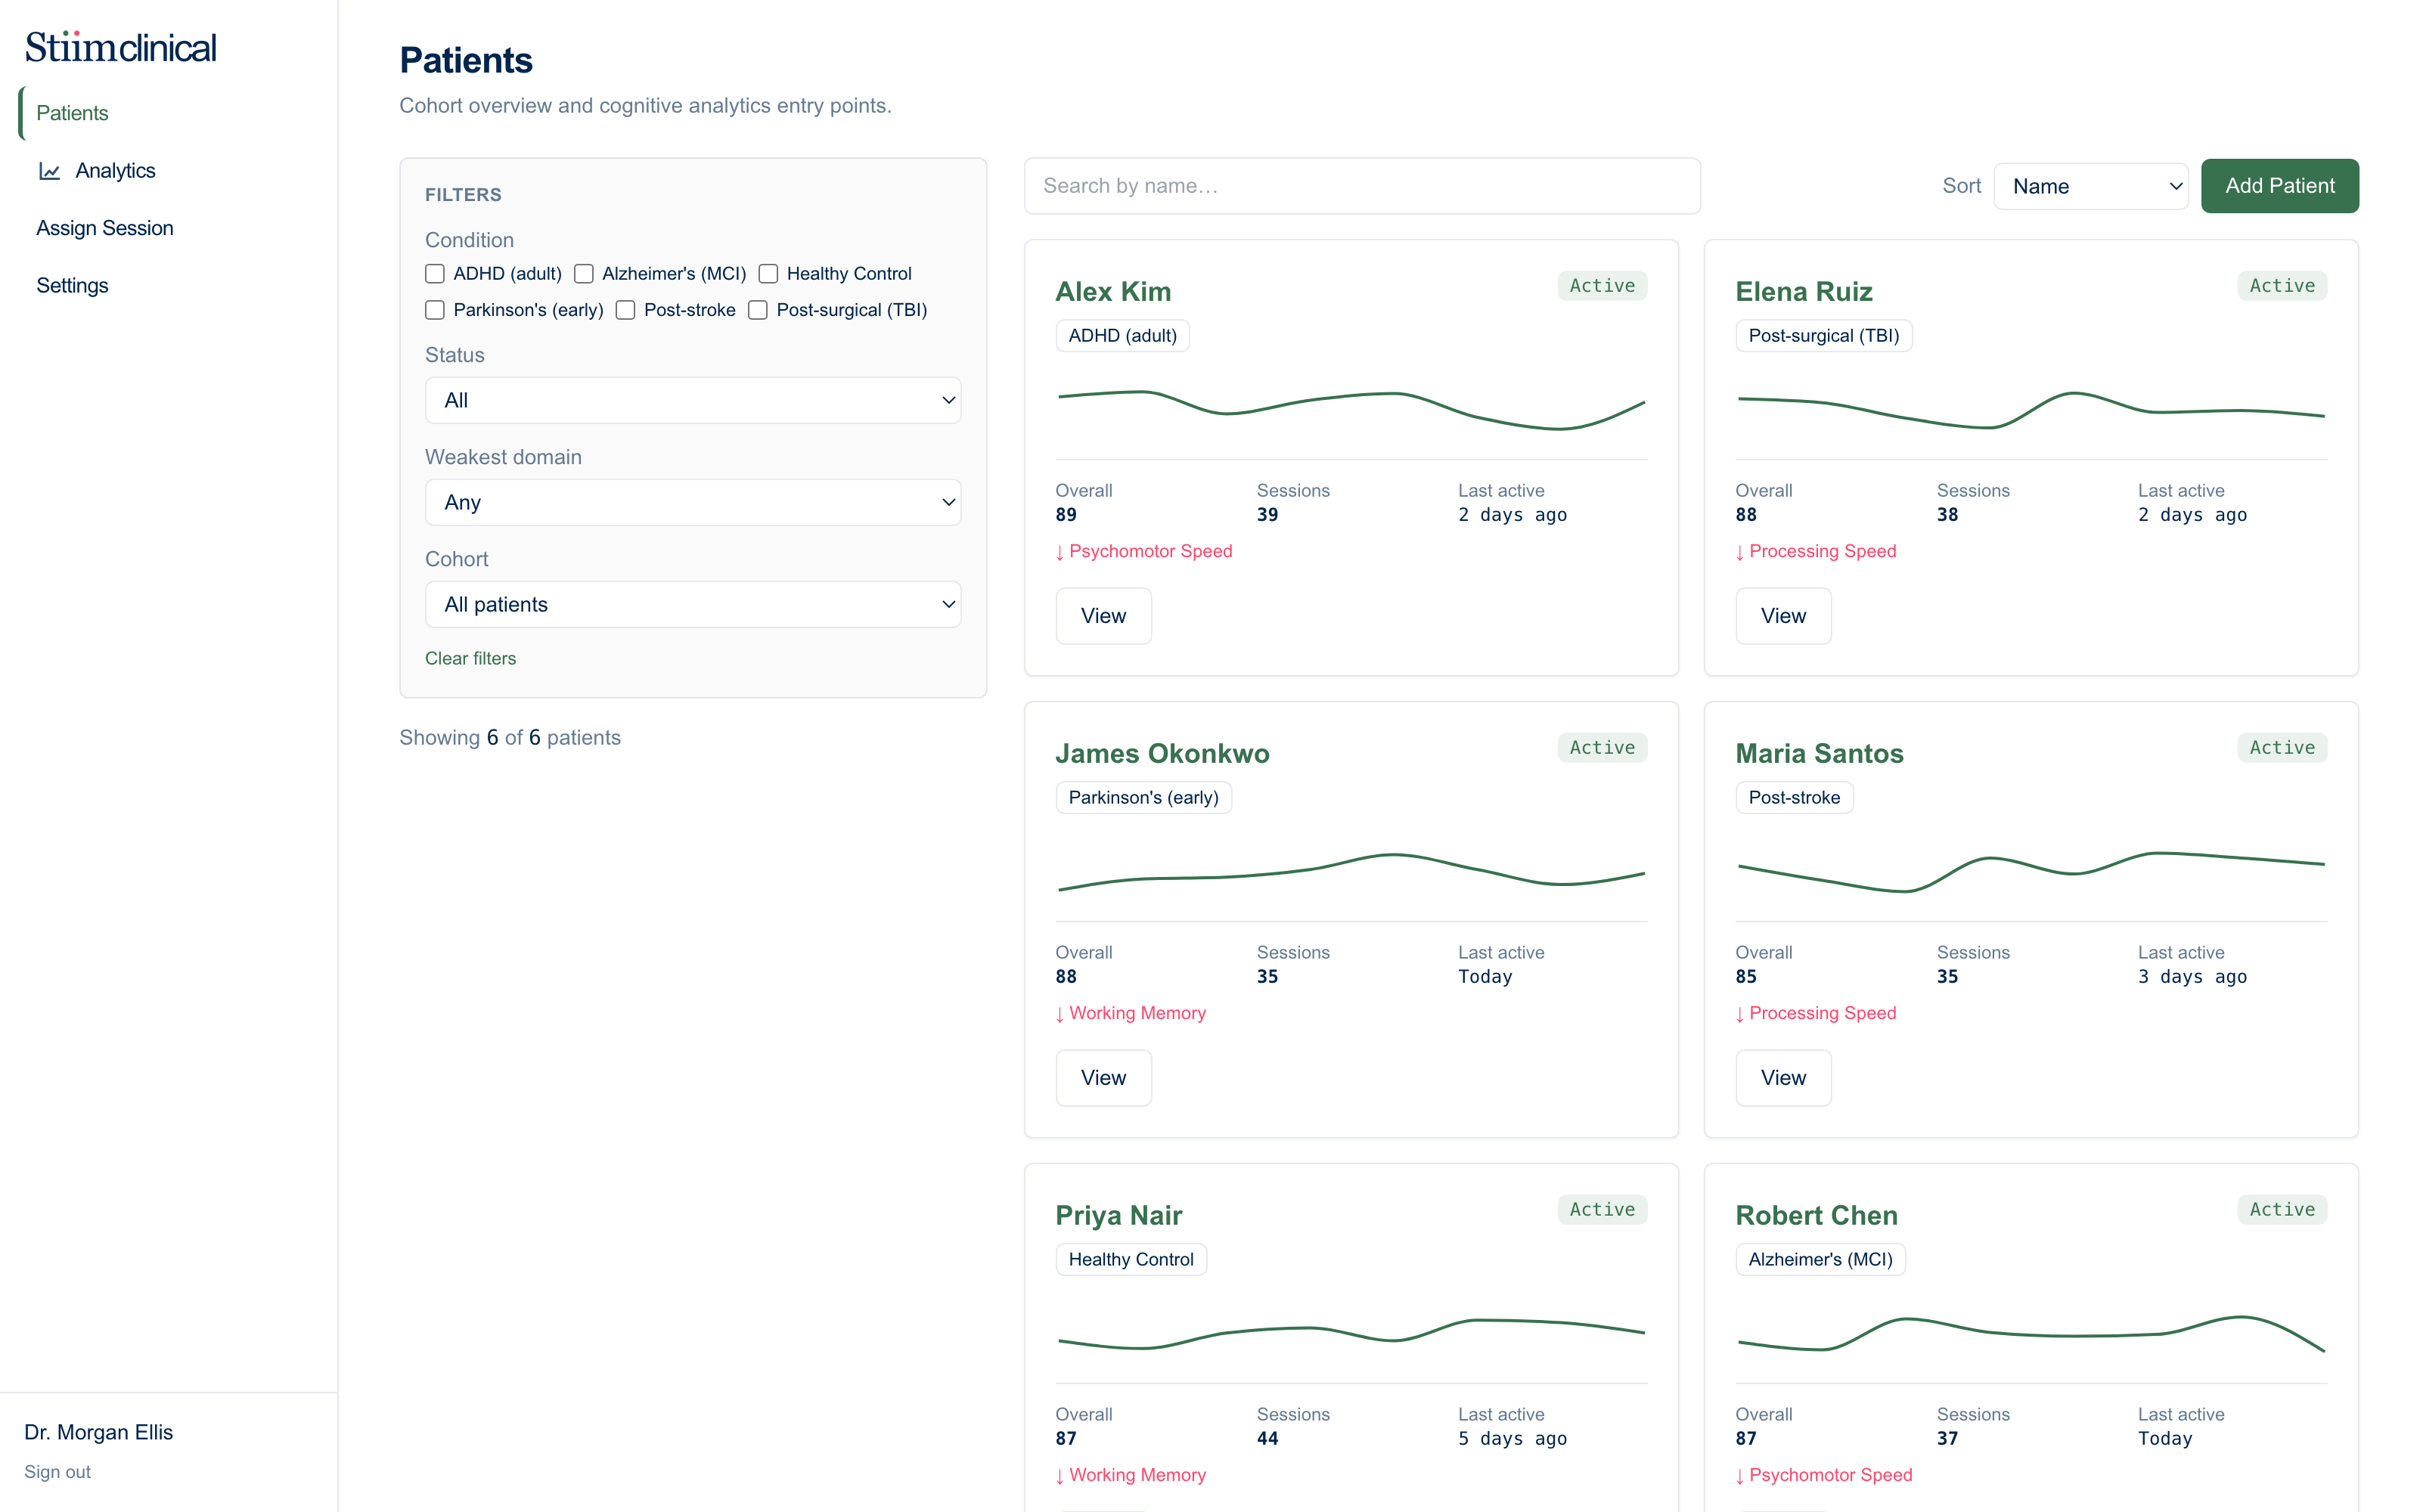The image size is (2420, 1512).
Task: View Elena Ruiz's patient record
Action: pyautogui.click(x=1783, y=616)
